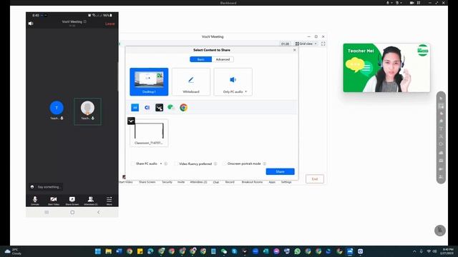
Task: Open Chat in VooV toolbar
Action: coord(216,182)
